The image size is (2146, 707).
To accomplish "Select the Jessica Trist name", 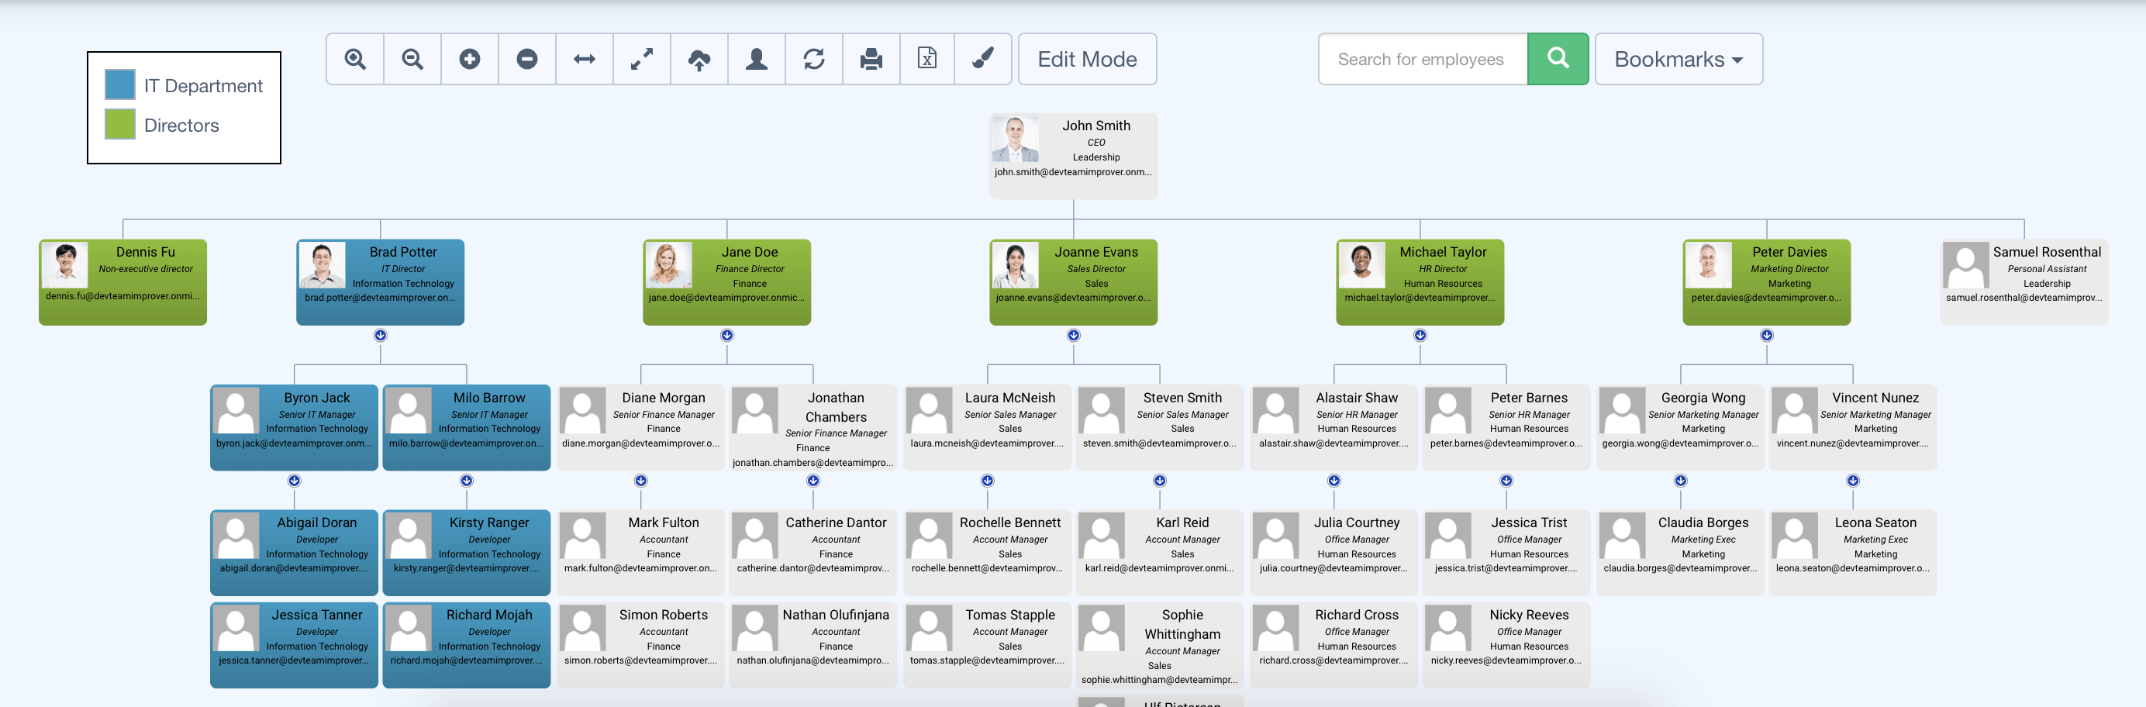I will coord(1529,522).
